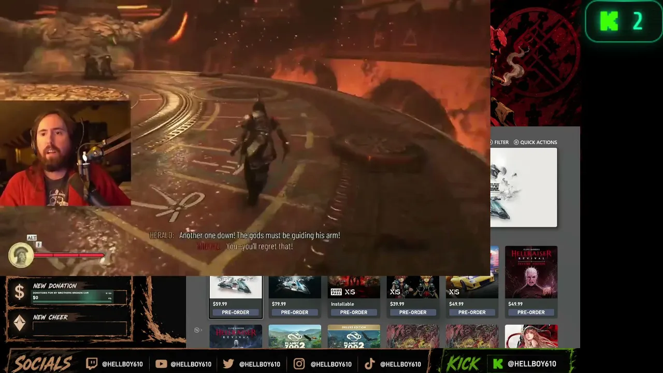Open the Hellraiser Revival tile in bottom row

(x=236, y=336)
